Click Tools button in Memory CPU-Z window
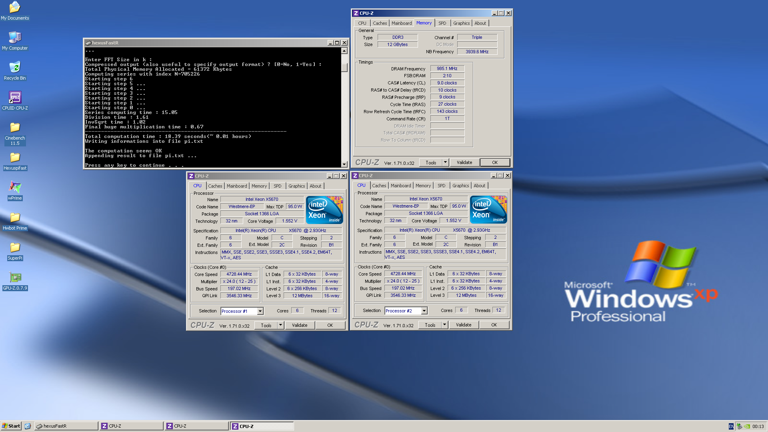768x432 pixels. 431,162
